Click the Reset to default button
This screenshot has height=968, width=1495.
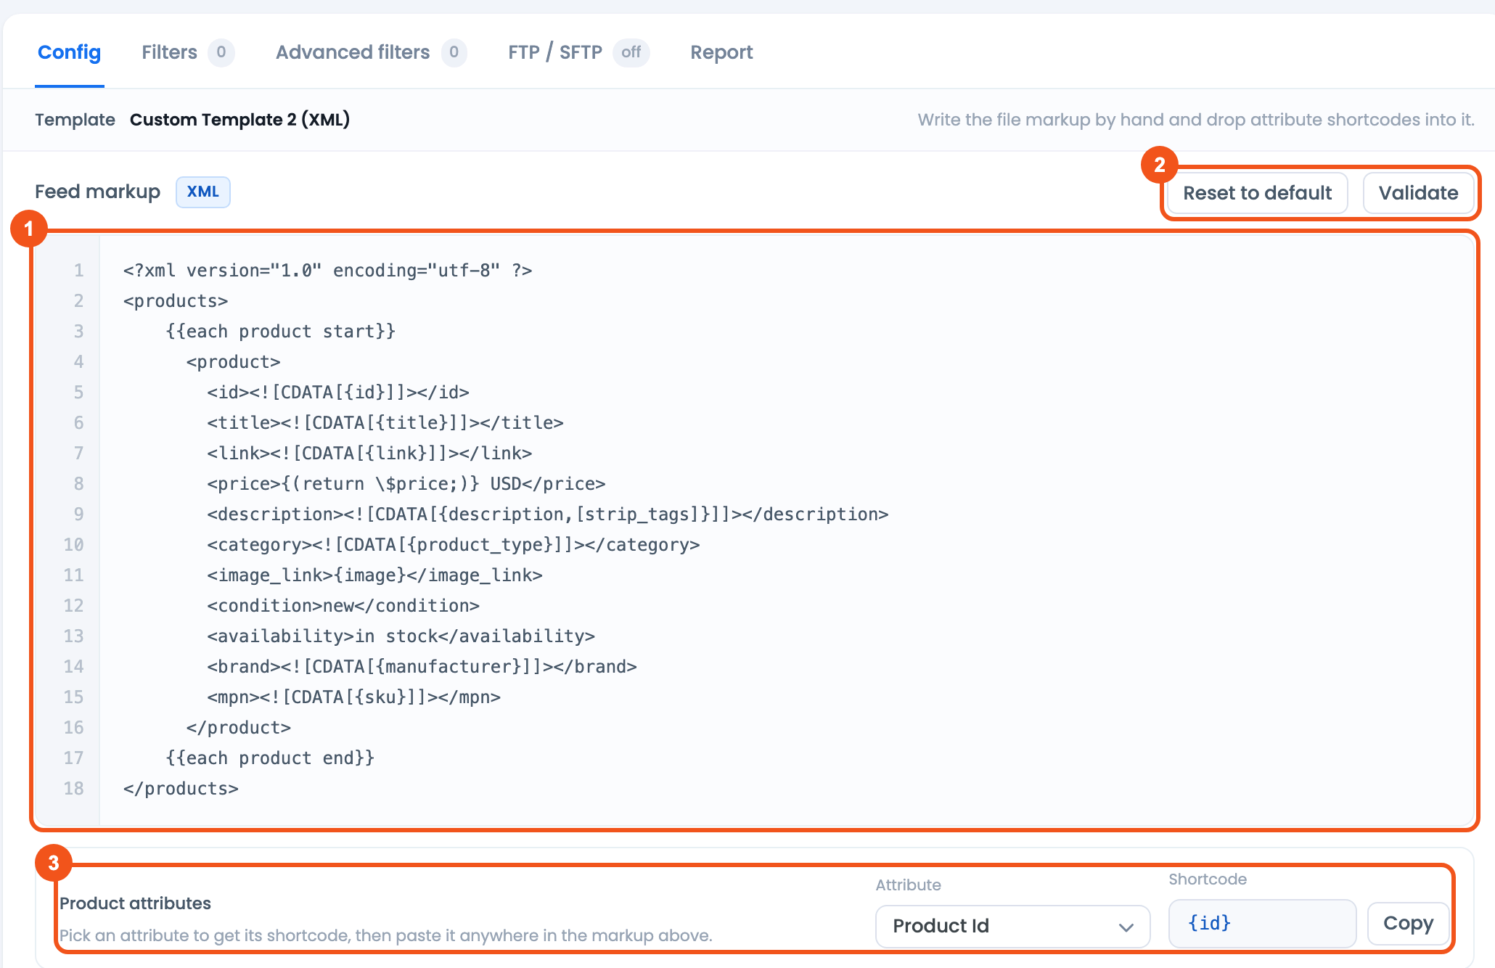click(1257, 193)
